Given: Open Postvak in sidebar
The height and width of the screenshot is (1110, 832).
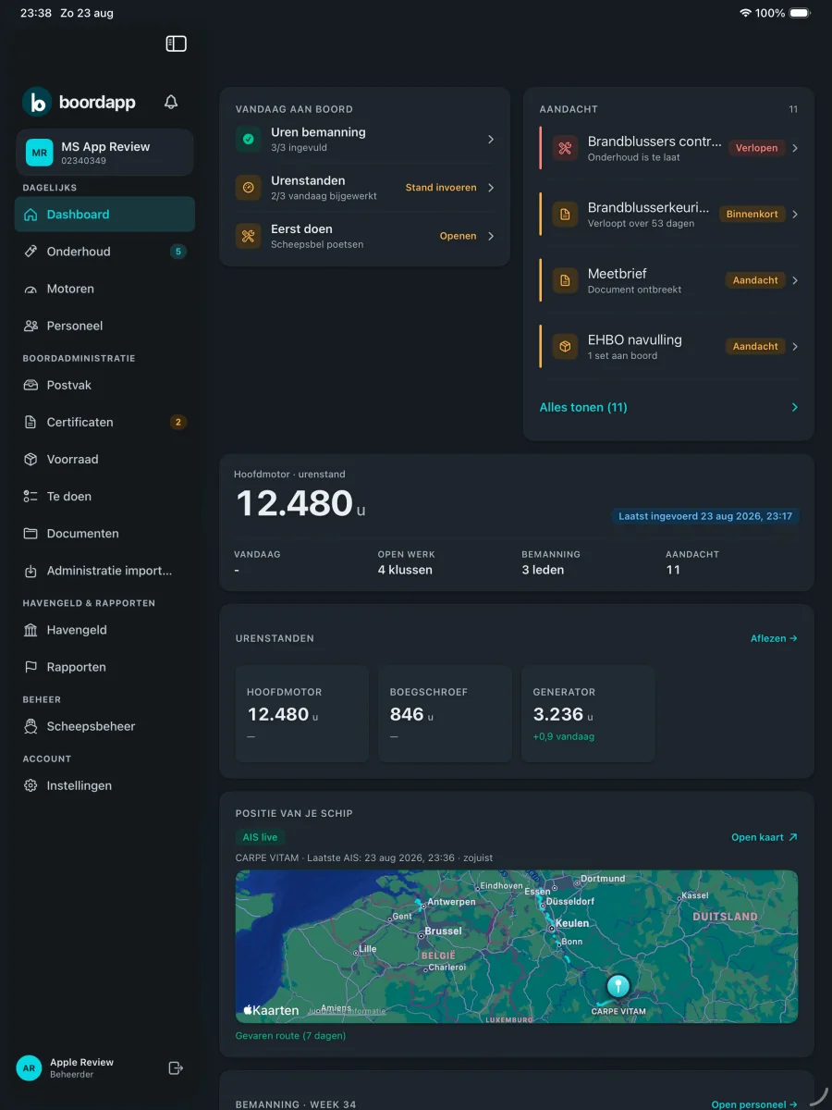Looking at the screenshot, I should pos(104,385).
